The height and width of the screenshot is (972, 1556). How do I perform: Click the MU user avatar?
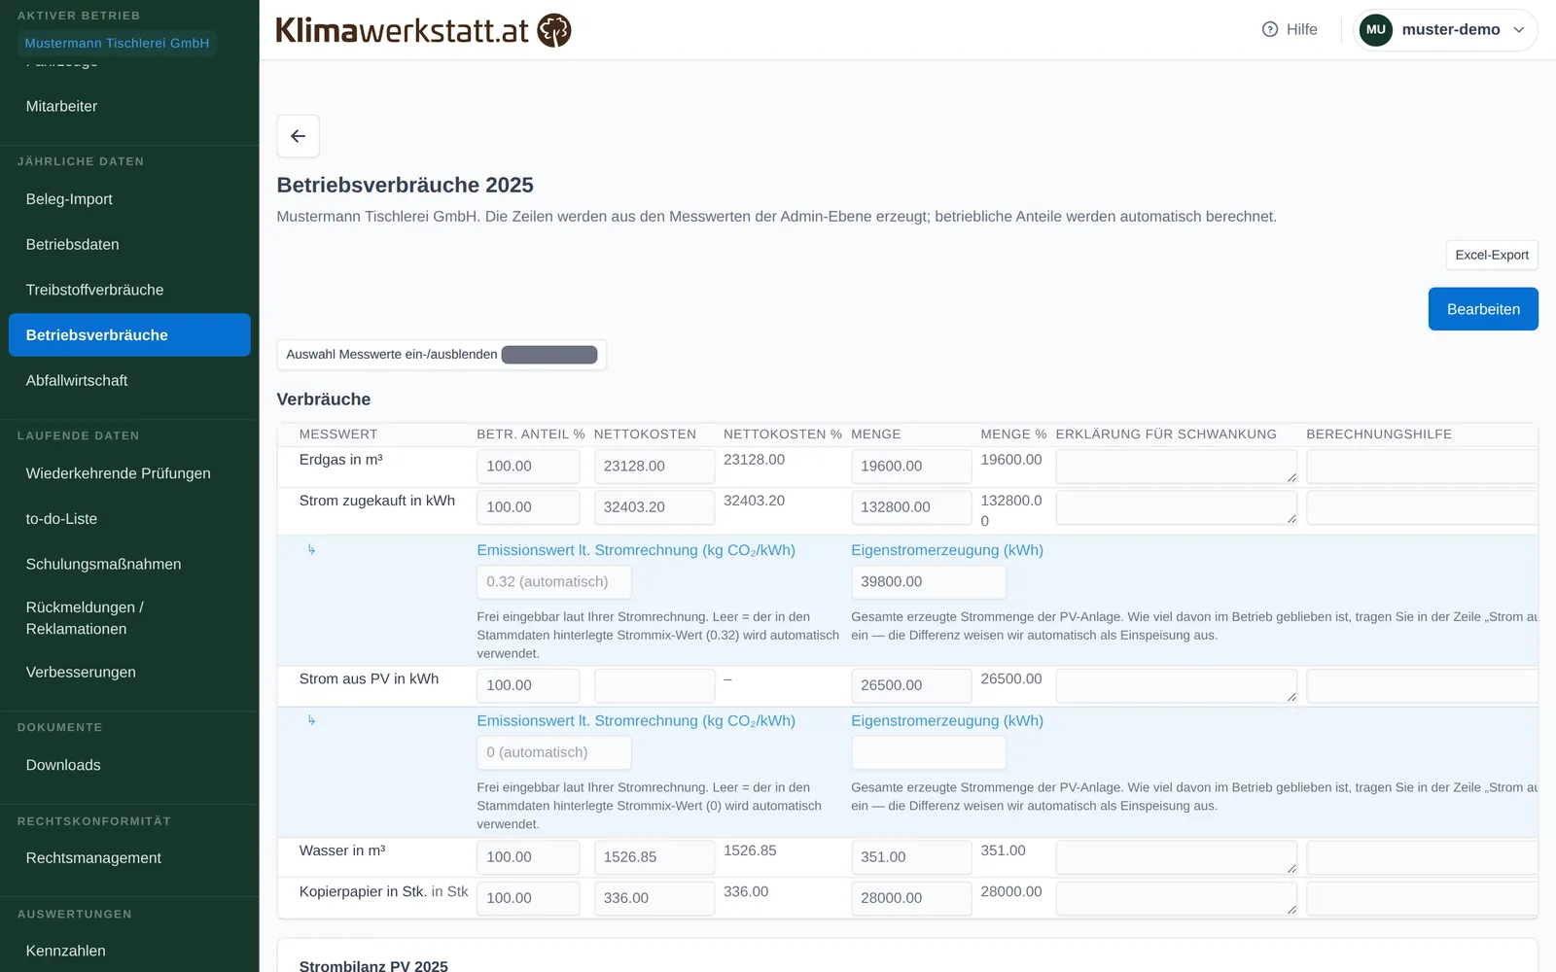click(1375, 29)
